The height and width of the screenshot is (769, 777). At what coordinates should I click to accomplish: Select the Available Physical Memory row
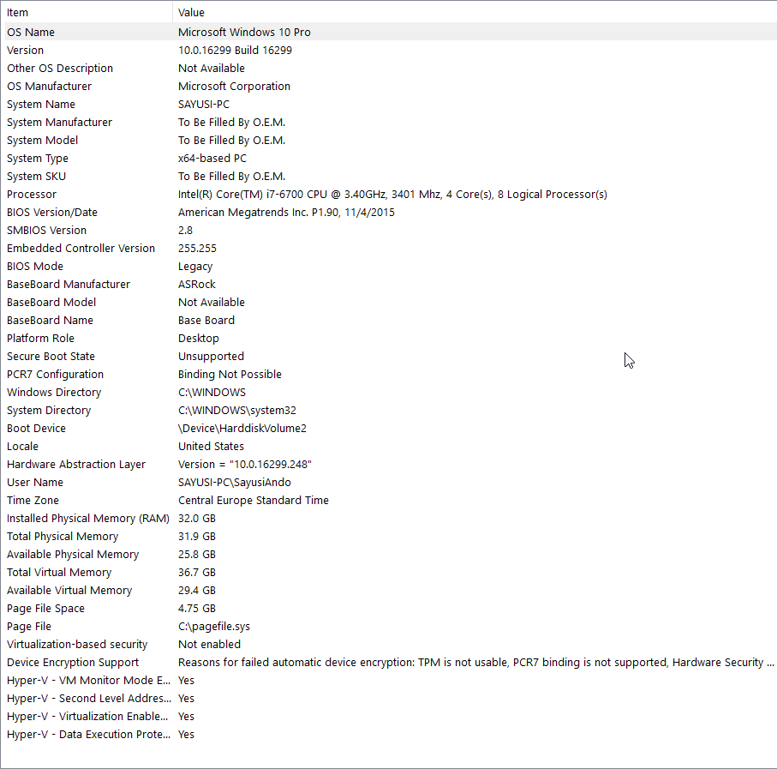(391, 555)
